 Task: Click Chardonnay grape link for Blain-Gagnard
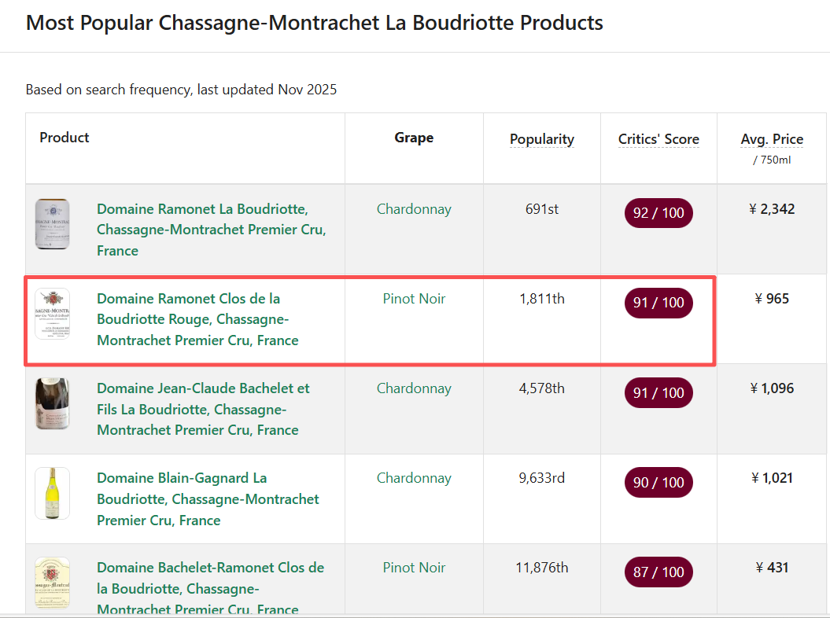(x=414, y=478)
